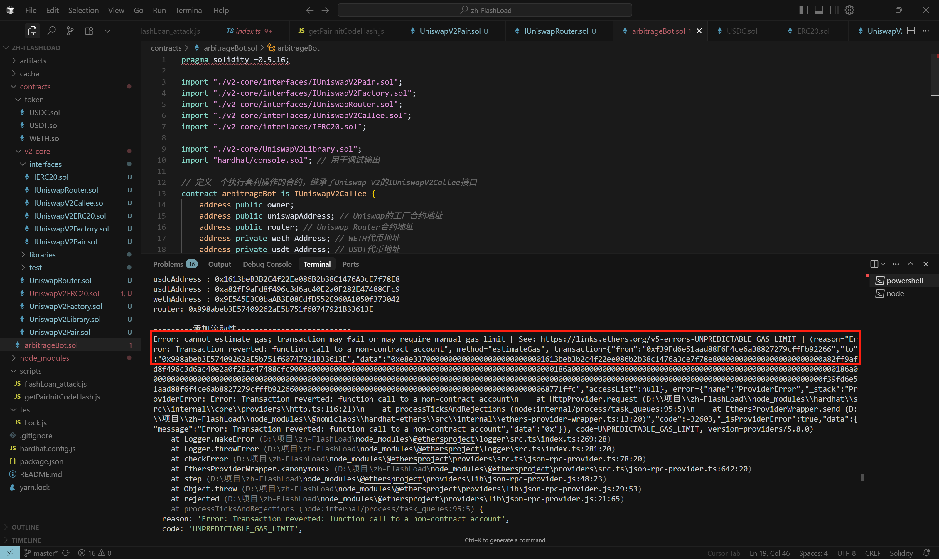Open the Explorer view icon
Screen dimensions: 939x559
tap(32, 31)
